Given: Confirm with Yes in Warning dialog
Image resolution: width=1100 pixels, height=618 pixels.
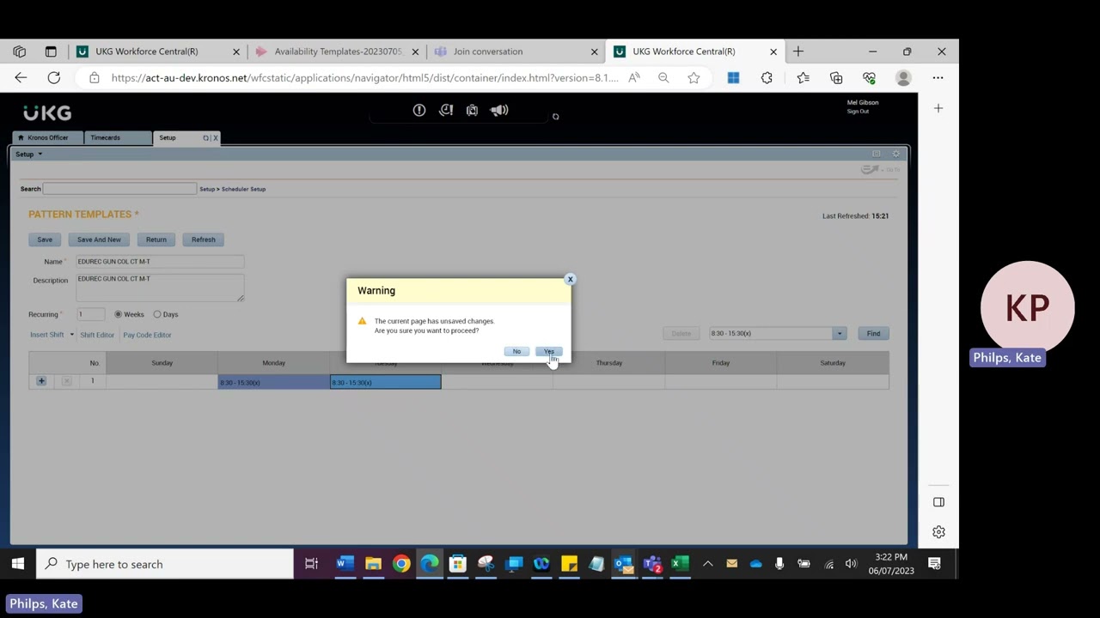Looking at the screenshot, I should [x=548, y=351].
